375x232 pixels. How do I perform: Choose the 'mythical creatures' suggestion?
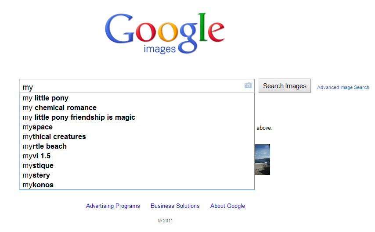(x=54, y=137)
